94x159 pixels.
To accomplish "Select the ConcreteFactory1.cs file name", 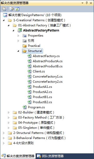I will coord(48,77).
